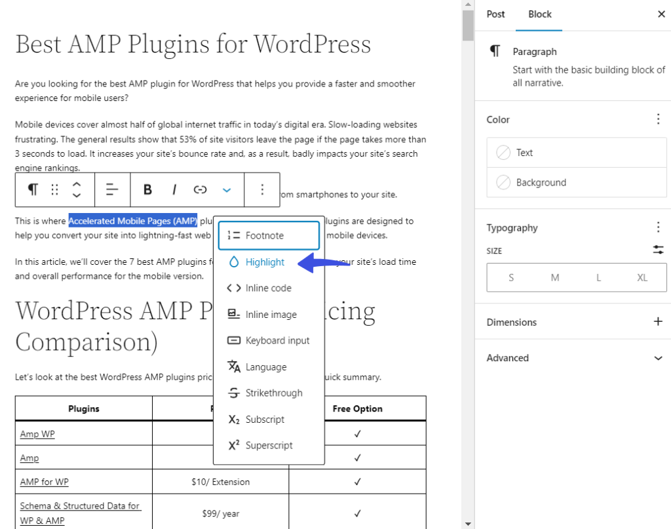Open the Background color picker
This screenshot has width=671, height=529.
click(576, 183)
